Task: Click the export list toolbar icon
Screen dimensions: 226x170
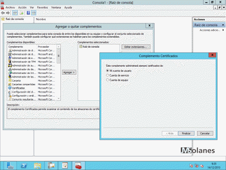Action: [x=21, y=13]
